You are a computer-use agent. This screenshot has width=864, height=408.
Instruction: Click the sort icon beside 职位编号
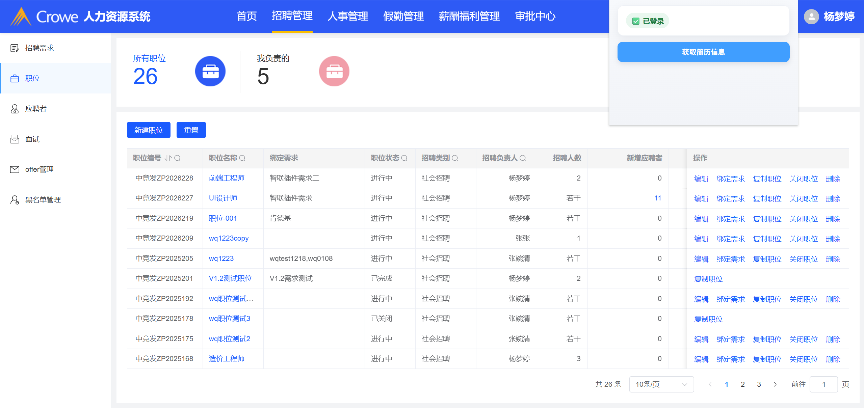click(168, 158)
